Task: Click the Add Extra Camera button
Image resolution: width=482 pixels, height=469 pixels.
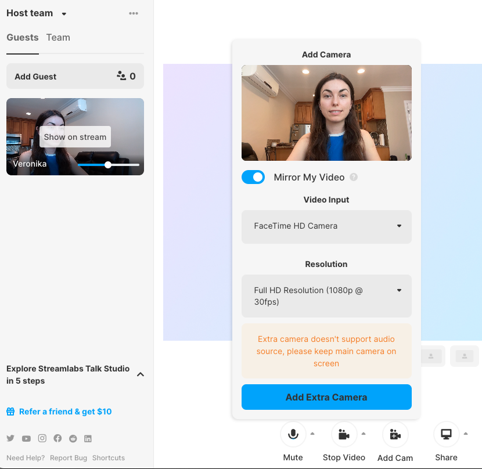Action: (x=326, y=397)
